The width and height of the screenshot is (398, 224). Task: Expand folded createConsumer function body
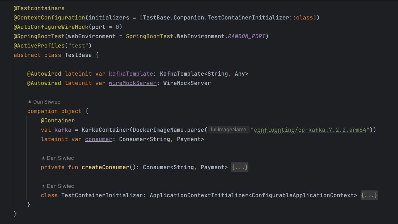pyautogui.click(x=240, y=167)
